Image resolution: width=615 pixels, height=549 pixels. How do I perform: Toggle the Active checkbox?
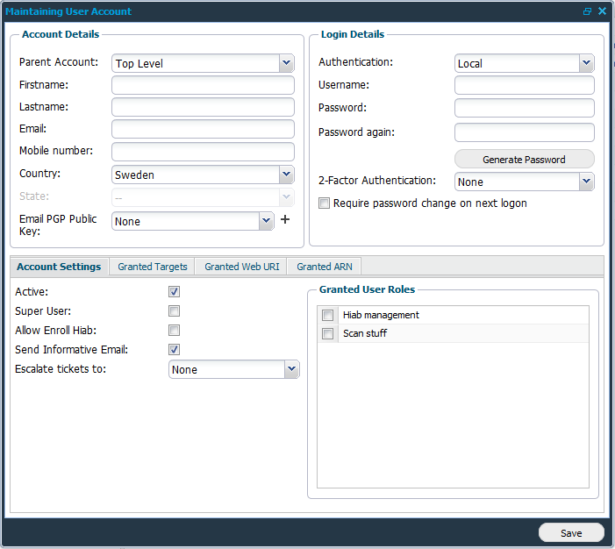coord(175,291)
